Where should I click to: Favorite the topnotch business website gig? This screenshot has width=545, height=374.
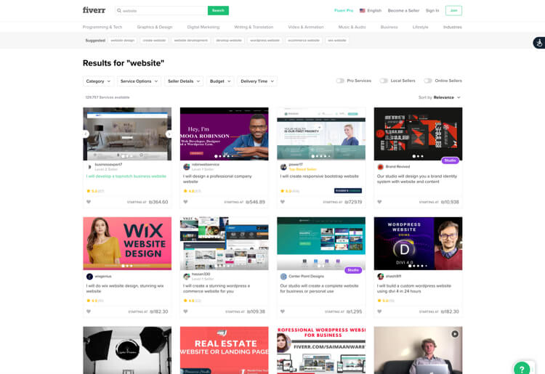tap(89, 202)
